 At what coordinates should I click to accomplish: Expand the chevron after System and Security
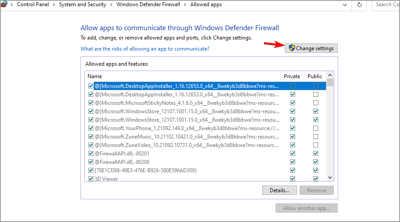coord(111,4)
